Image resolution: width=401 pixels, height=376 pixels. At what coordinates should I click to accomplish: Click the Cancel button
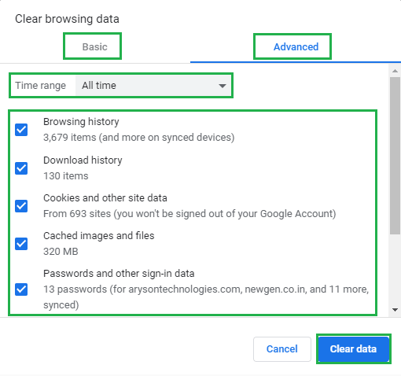[x=282, y=349]
